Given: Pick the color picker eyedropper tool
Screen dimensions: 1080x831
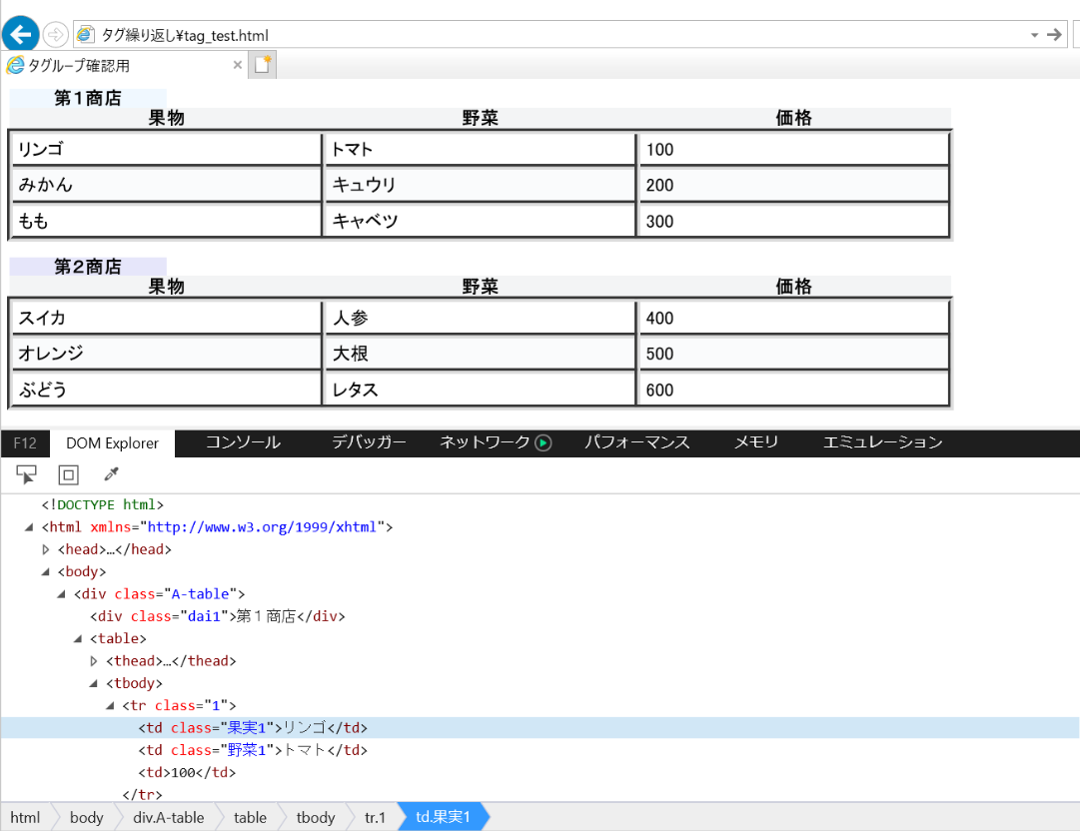Looking at the screenshot, I should [111, 474].
